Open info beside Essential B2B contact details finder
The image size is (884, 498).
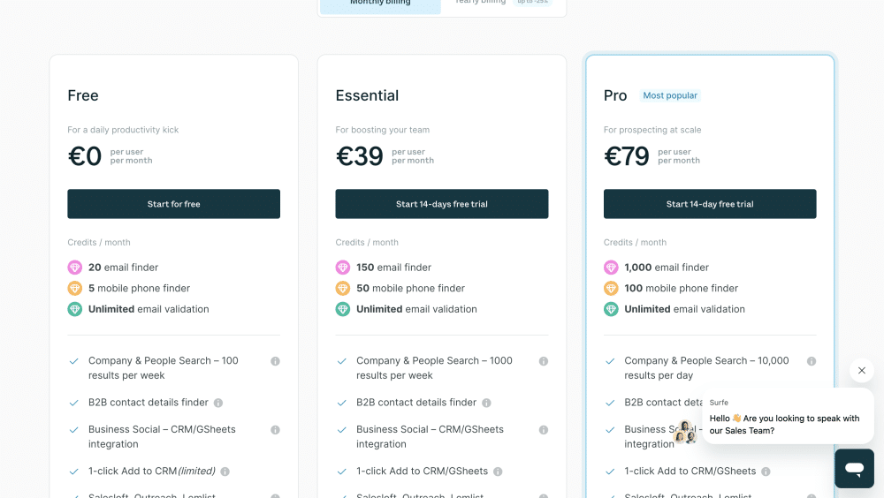click(486, 403)
